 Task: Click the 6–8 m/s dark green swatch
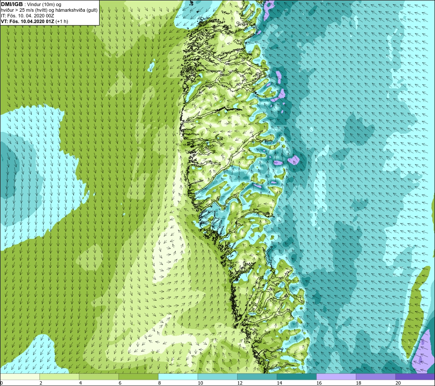pos(138,376)
